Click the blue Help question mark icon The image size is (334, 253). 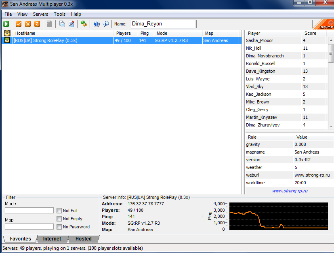tap(97, 24)
